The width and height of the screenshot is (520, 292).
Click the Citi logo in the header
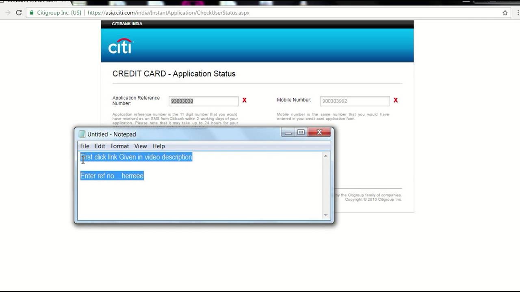121,46
